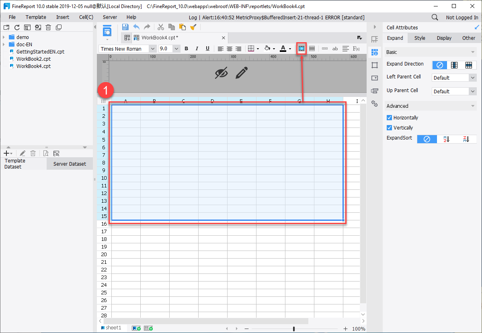Screen dimensions: 482x333
Task: Click the Insert Formula F(x) icon
Action: [356, 49]
